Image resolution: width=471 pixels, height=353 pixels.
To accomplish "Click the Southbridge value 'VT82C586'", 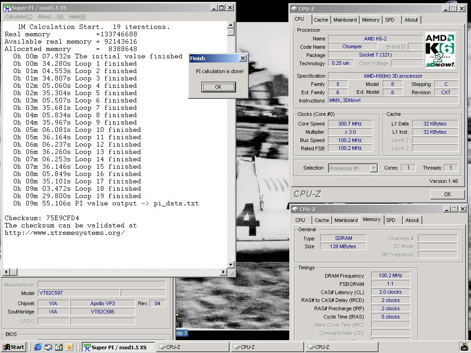I will pyautogui.click(x=103, y=312).
